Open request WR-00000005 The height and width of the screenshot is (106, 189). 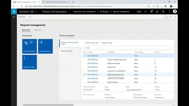pyautogui.click(x=93, y=79)
